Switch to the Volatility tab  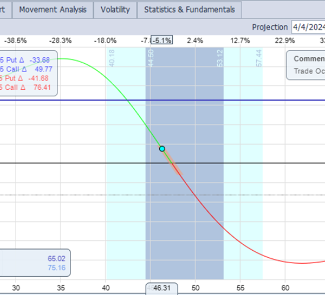tap(115, 10)
